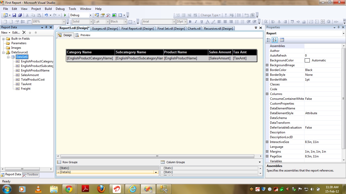Open the Property Pages icon
This screenshot has height=194, width=346.
click(282, 40)
